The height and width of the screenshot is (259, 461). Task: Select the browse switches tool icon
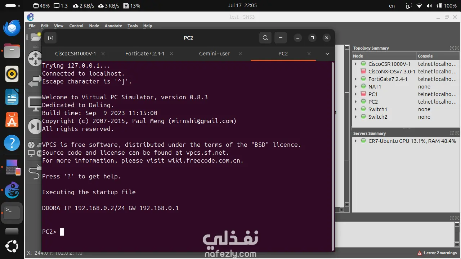pyautogui.click(x=34, y=81)
